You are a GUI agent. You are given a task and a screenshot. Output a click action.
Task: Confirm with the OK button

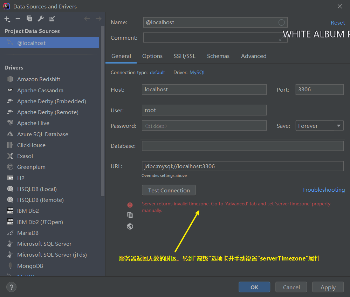(x=254, y=287)
